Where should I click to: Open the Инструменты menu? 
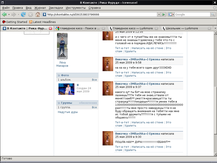click(76, 8)
